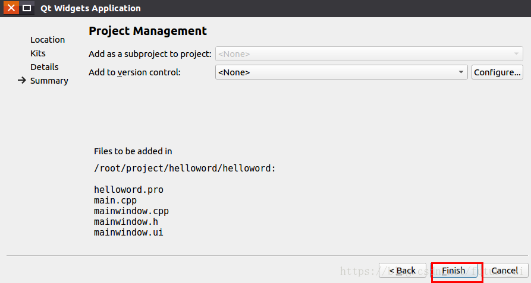Click the Add to version control label
531x283 pixels.
[x=134, y=72]
